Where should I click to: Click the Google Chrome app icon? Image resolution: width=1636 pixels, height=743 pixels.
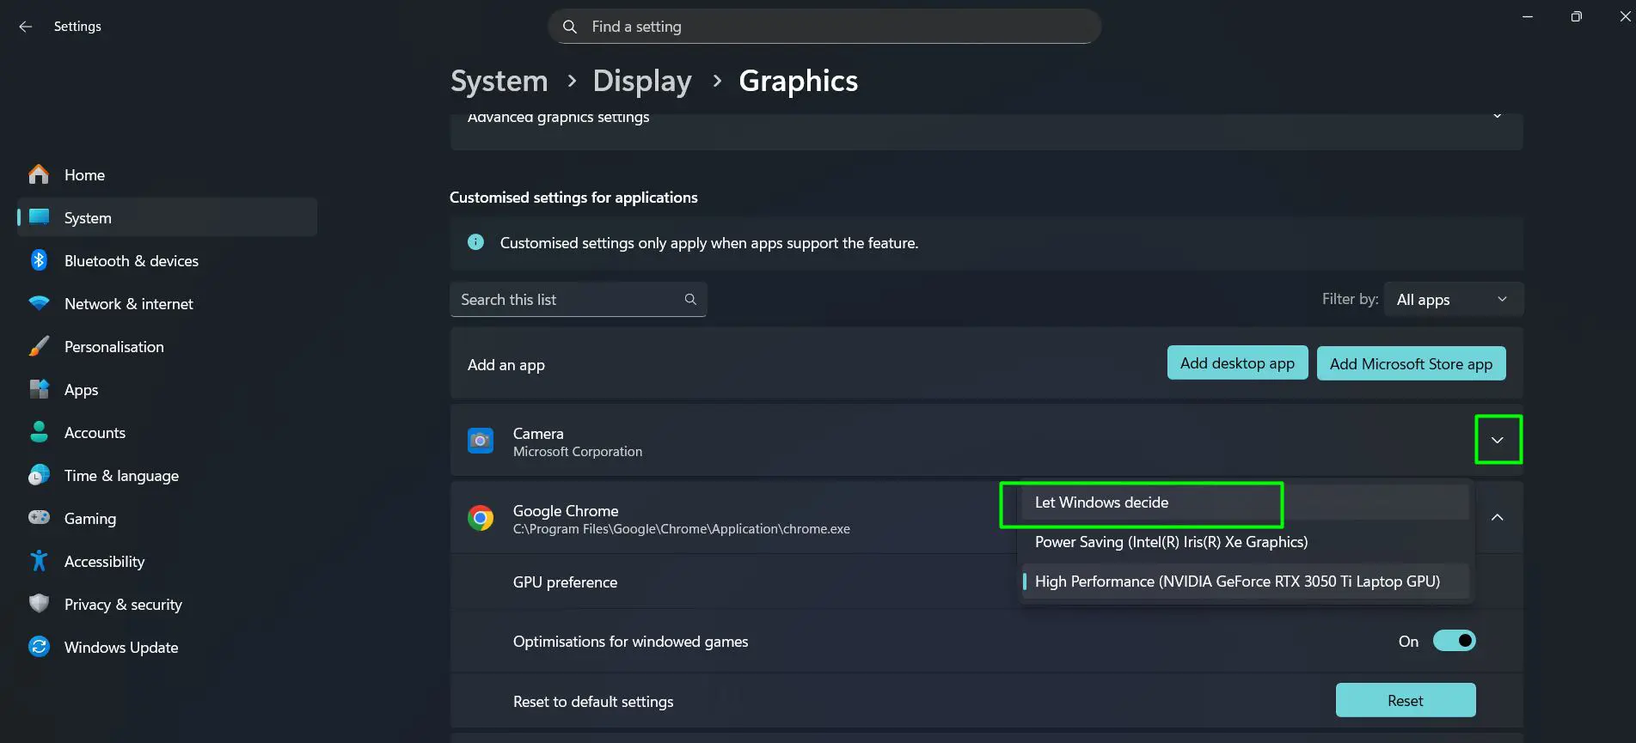(481, 518)
